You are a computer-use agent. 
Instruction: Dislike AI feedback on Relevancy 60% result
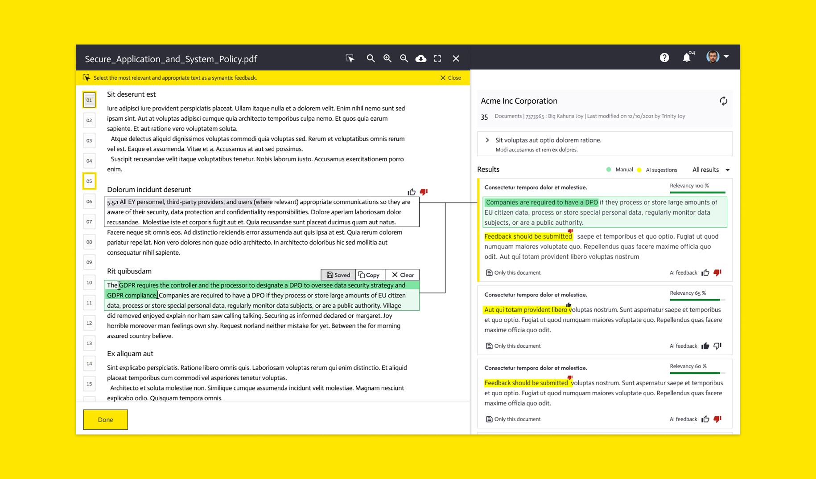point(717,419)
